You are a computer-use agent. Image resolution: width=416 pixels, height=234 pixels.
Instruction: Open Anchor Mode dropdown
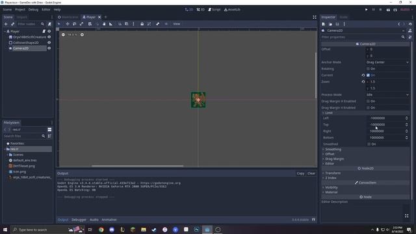(387, 62)
